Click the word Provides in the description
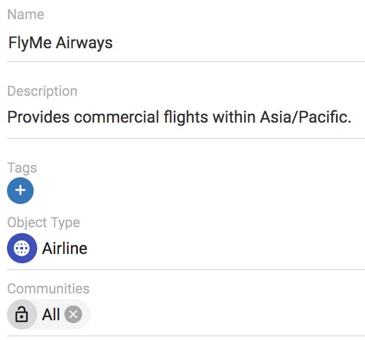Viewport: 365px width, 340px height. coord(38,117)
